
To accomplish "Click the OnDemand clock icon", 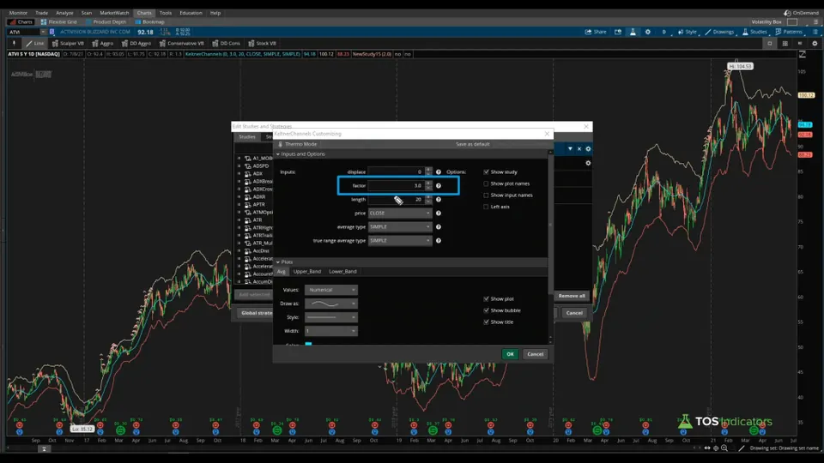I will click(787, 13).
